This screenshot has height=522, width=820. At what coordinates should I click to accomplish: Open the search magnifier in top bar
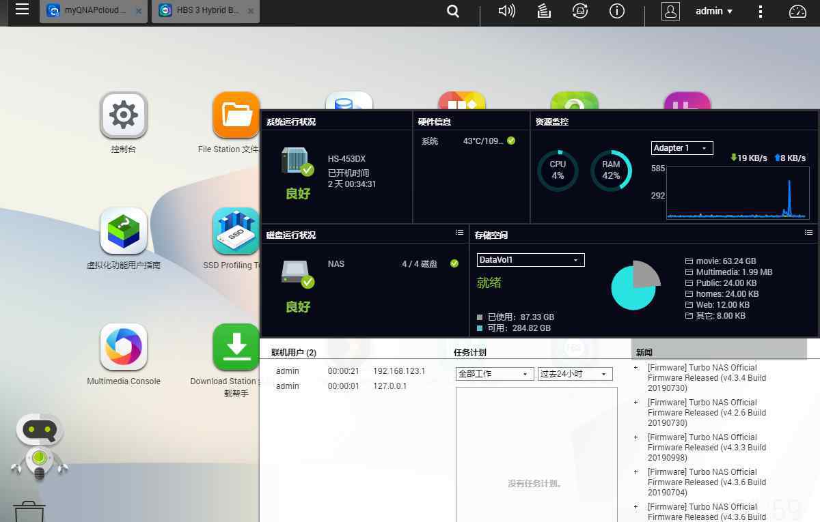click(x=453, y=11)
